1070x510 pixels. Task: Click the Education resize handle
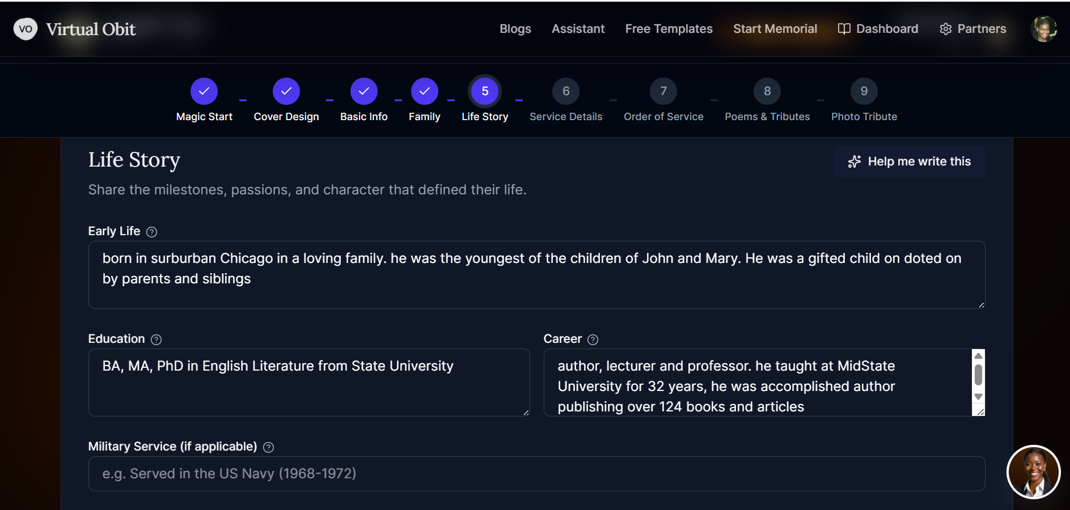tap(526, 412)
